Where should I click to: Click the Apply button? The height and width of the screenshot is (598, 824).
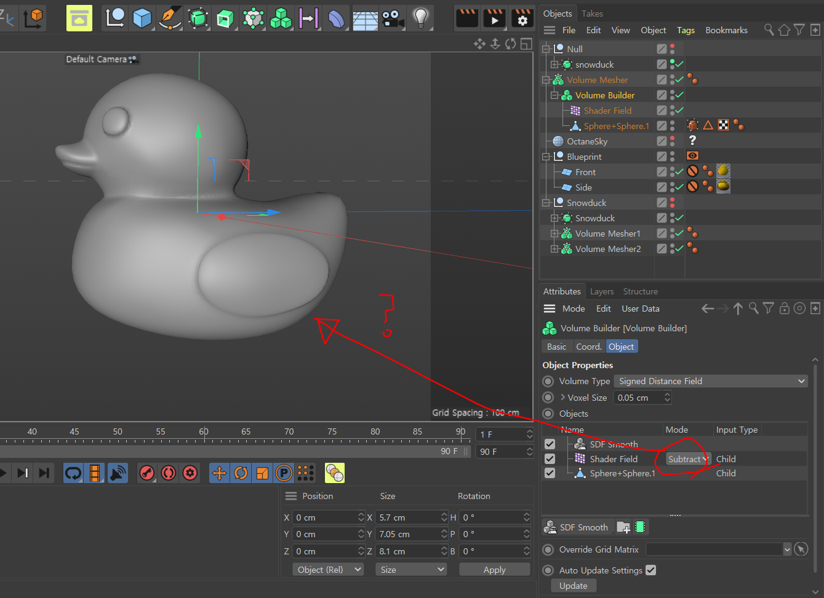[x=494, y=570]
